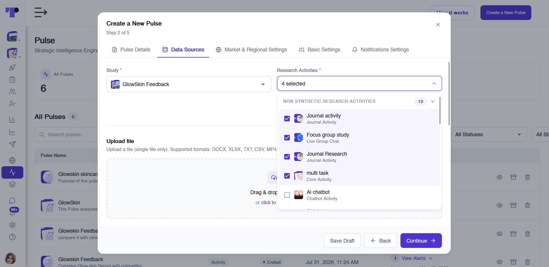Switch to the Notifications Settings tab
This screenshot has height=267, width=549.
point(380,50)
